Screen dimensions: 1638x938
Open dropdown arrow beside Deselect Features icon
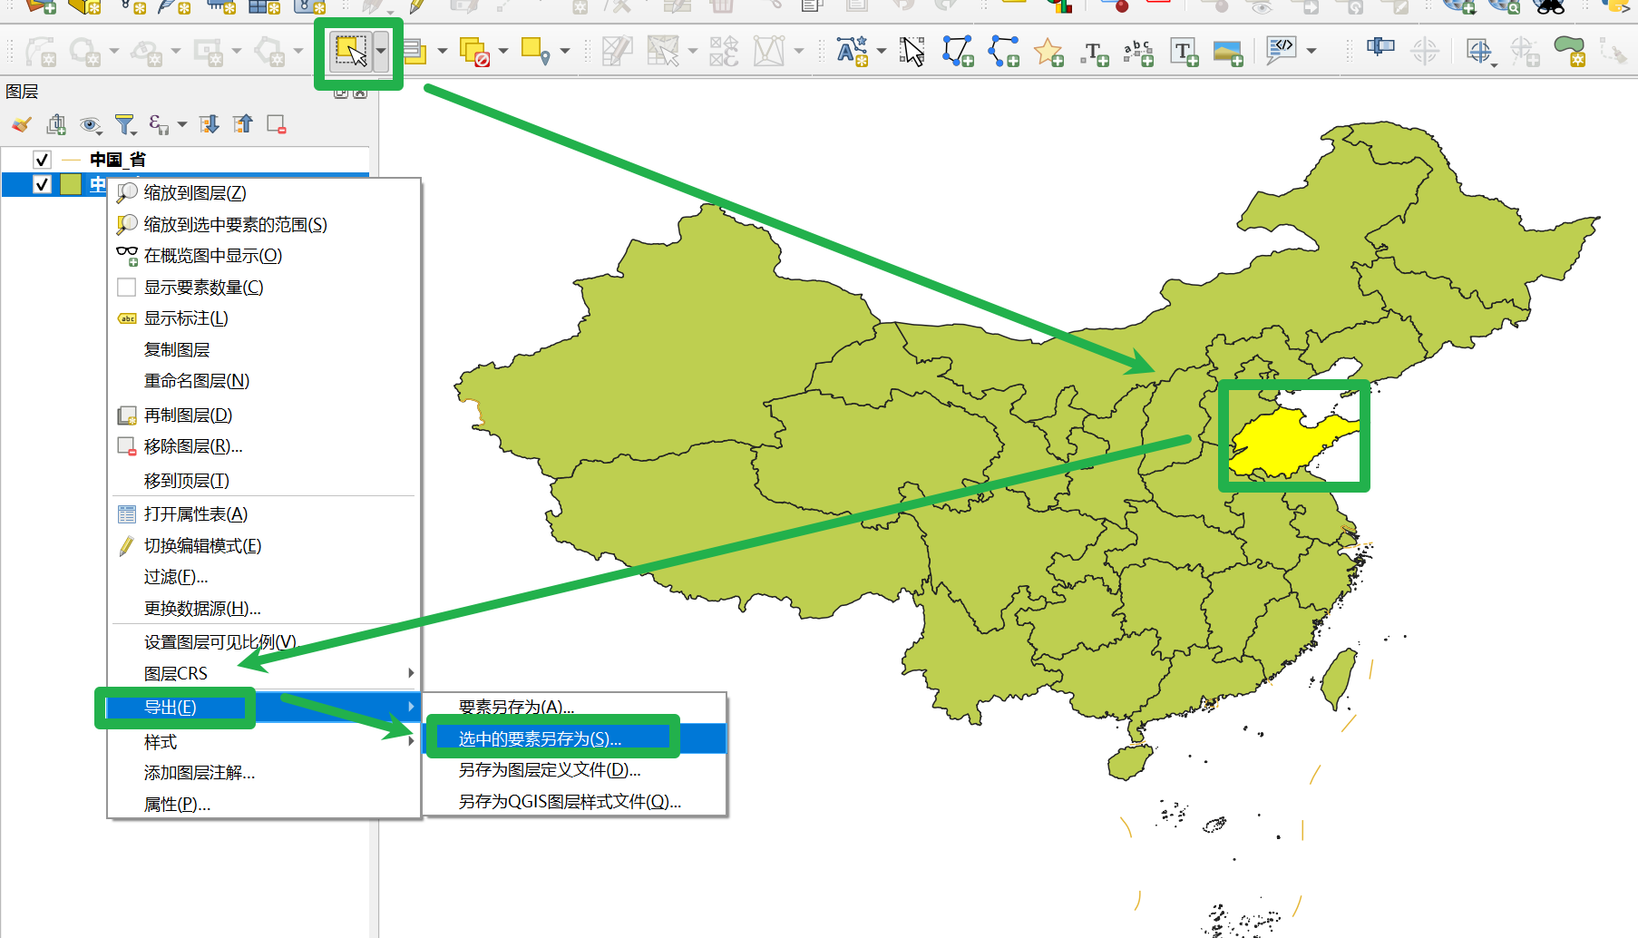(x=503, y=51)
